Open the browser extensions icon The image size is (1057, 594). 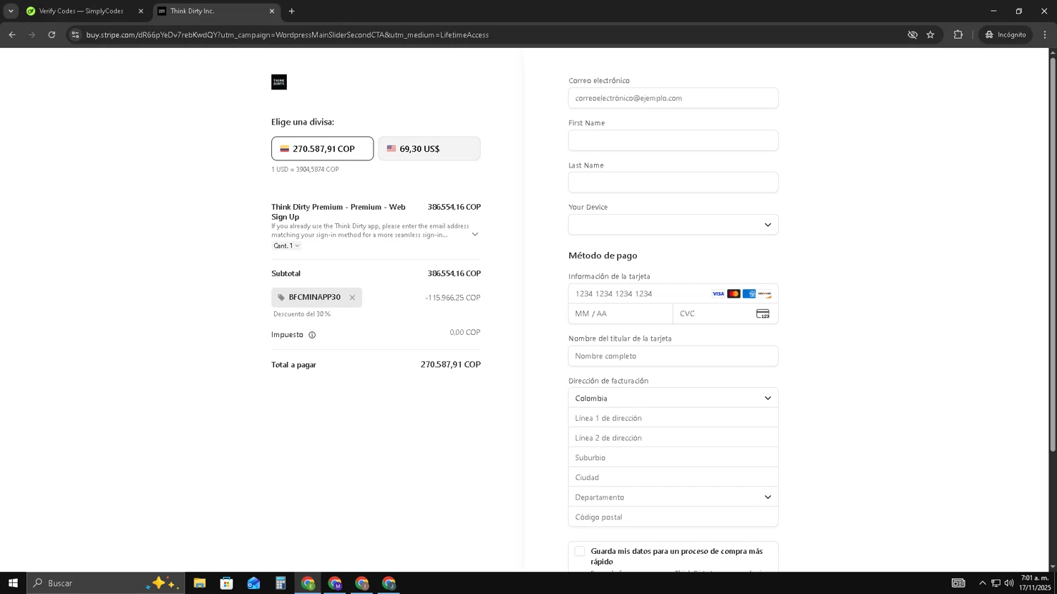point(958,34)
